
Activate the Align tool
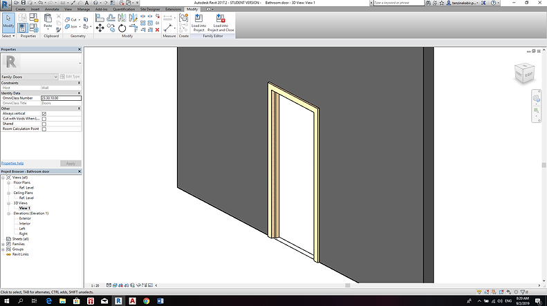100,18
